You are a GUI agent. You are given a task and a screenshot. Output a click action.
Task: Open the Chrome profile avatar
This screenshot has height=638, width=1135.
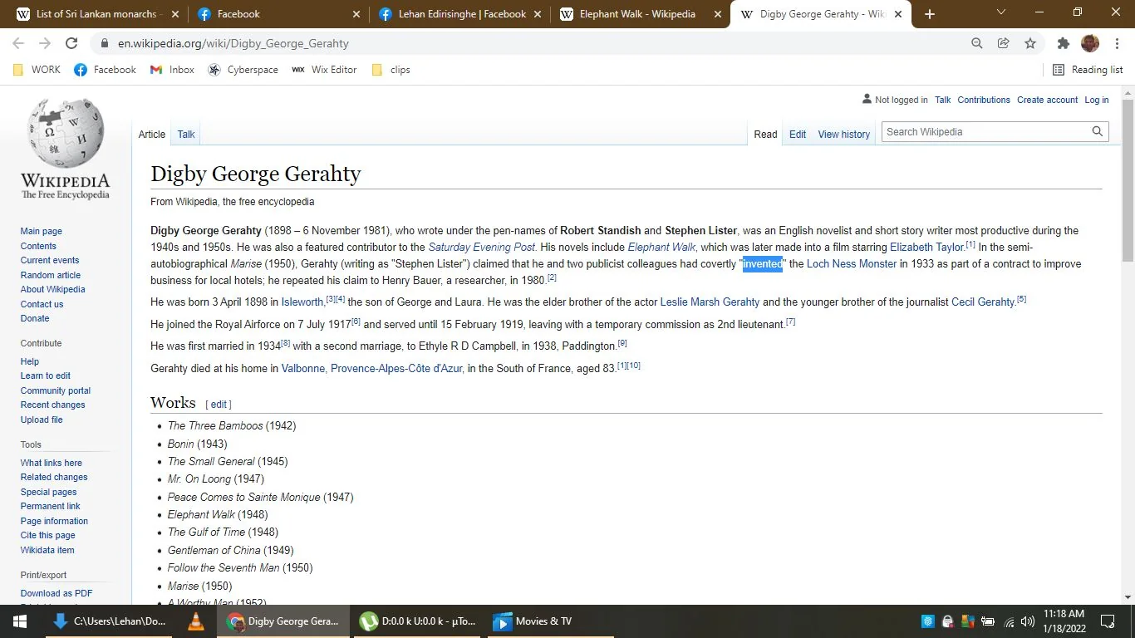1090,43
